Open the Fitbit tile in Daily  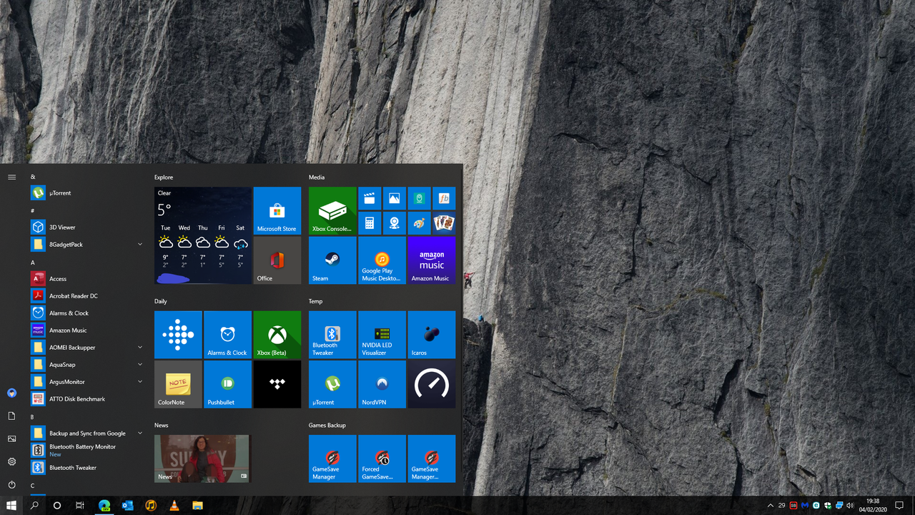pos(178,335)
